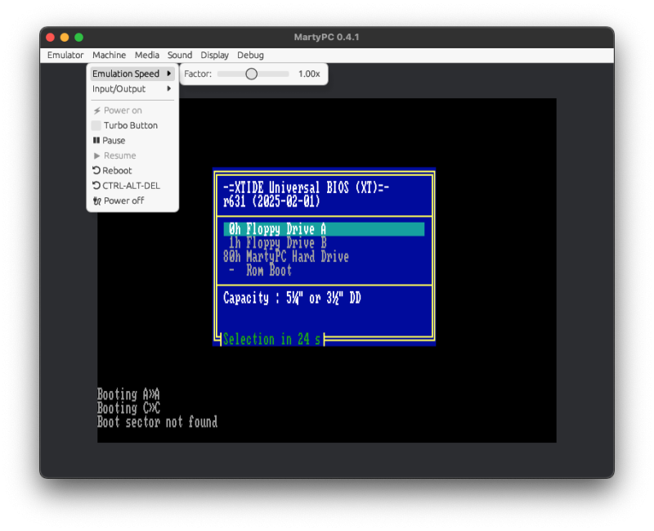Select the Input/Output menu entry
Image resolution: width=654 pixels, height=531 pixels.
[132, 88]
